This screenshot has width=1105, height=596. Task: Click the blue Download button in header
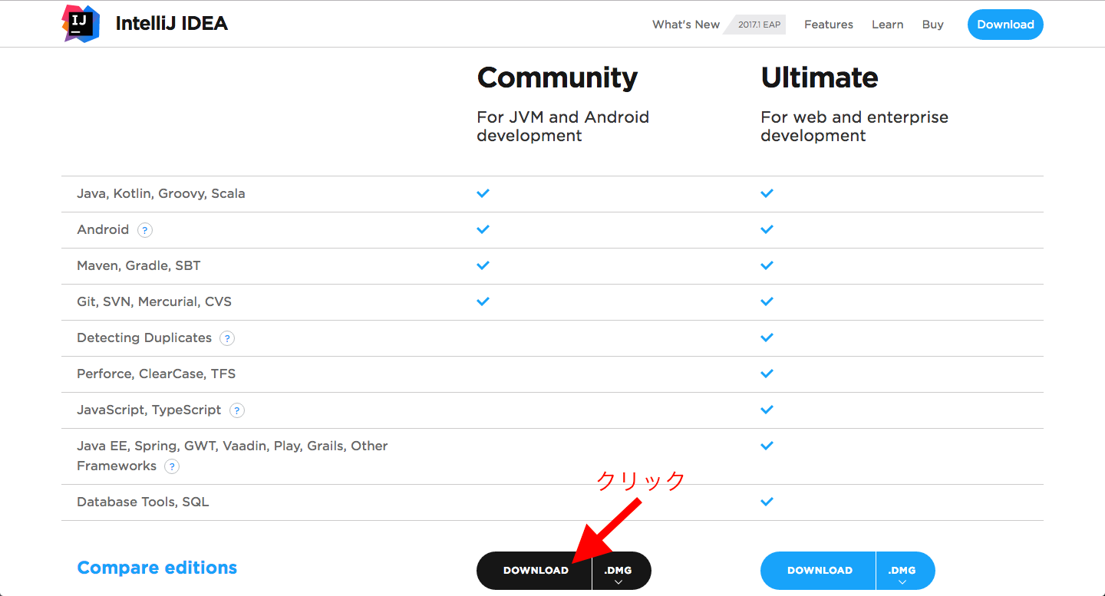(x=1005, y=25)
